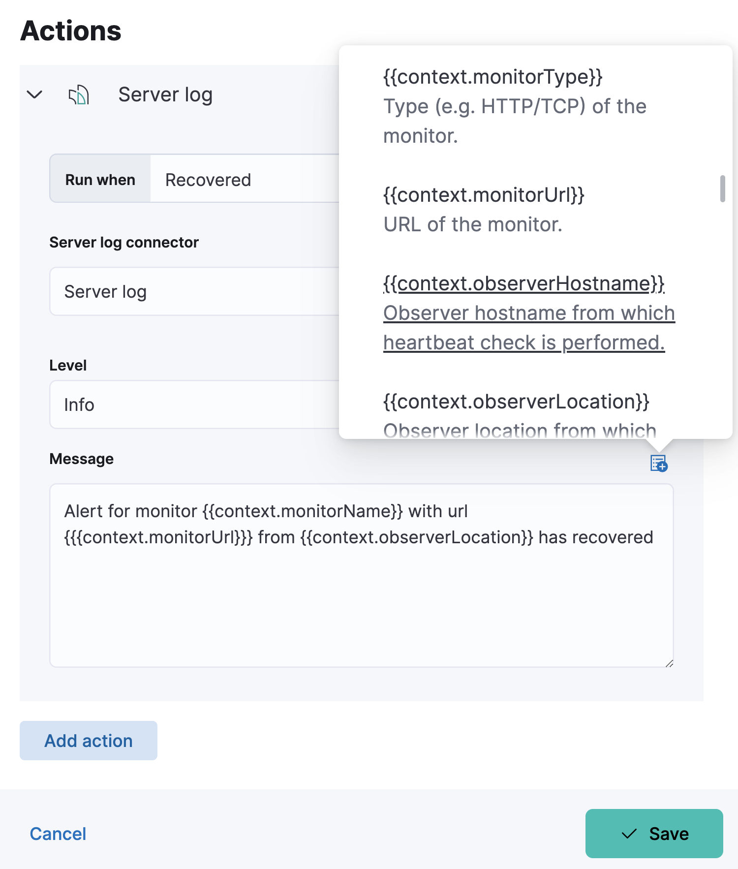Click the Server log accordion title
This screenshot has height=869, width=738.
point(165,94)
